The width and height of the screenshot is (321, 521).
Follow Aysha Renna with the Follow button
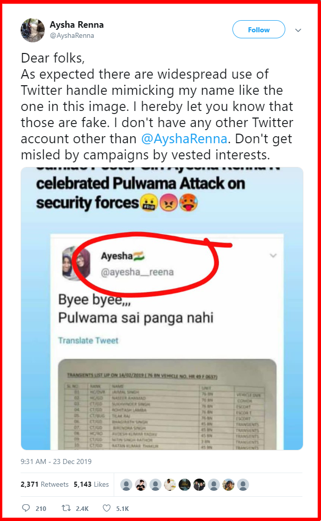[x=259, y=30]
